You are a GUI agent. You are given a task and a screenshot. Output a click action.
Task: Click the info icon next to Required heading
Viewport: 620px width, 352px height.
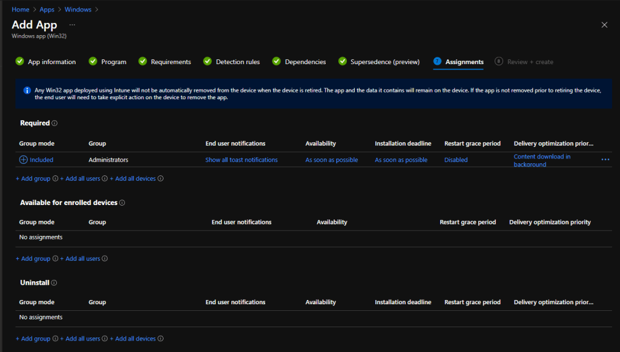(x=54, y=123)
